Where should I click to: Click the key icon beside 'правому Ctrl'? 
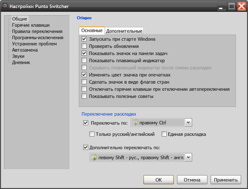[x=135, y=122]
